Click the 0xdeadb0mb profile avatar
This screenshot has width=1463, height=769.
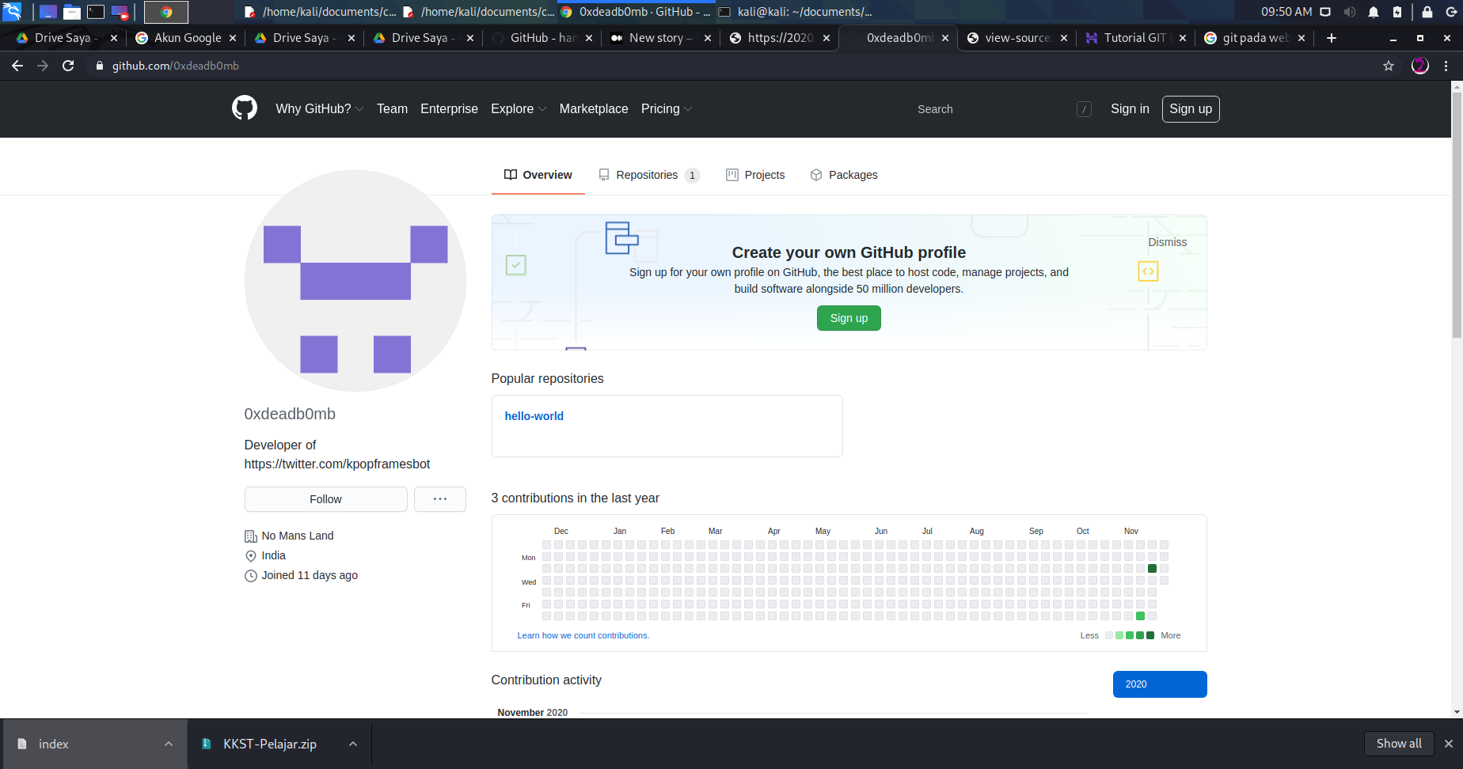point(355,280)
